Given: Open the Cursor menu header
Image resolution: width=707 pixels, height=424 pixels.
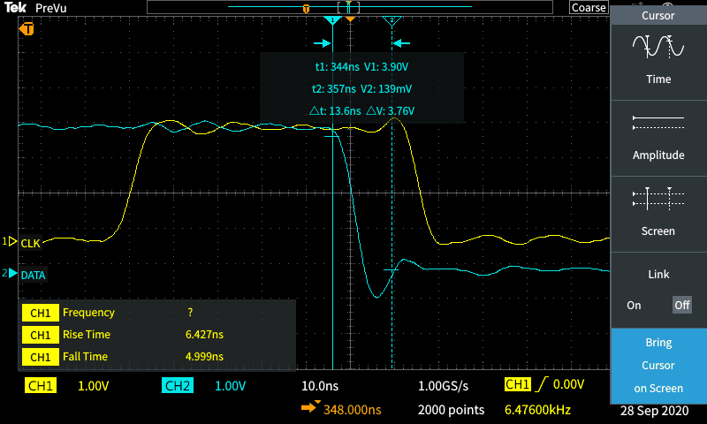Looking at the screenshot, I should tap(658, 15).
